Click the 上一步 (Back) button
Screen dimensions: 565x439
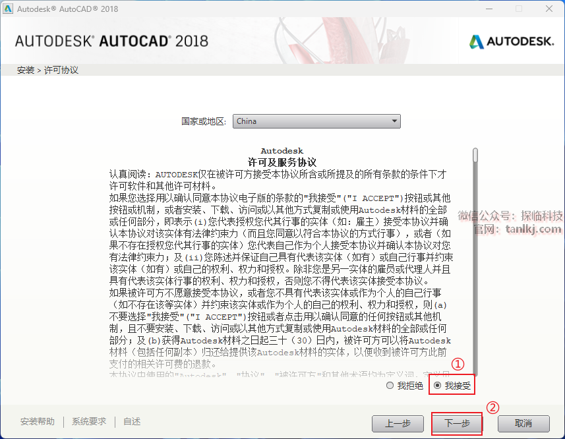[x=398, y=424]
